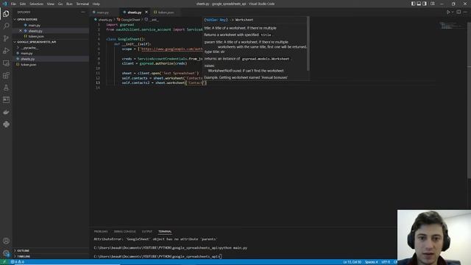Click the Explorer panel more actions ellipsis
Image resolution: width=471 pixels, height=265 pixels.
point(83,13)
